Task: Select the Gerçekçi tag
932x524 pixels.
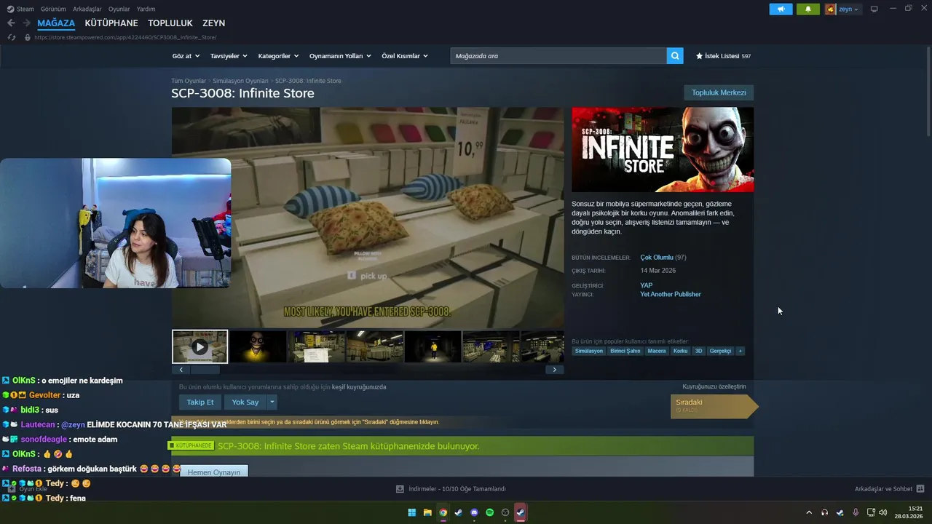Action: coord(720,351)
